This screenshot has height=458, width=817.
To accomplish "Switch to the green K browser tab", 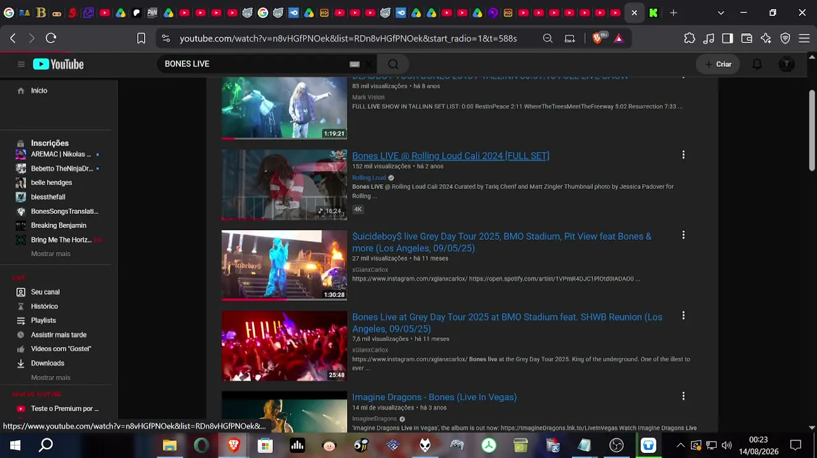I will (x=653, y=13).
